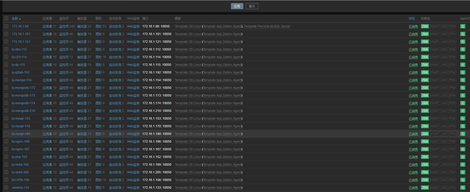The width and height of the screenshot is (470, 192).
Task: Open host BJ-DY-114
Action: pyautogui.click(x=19, y=57)
